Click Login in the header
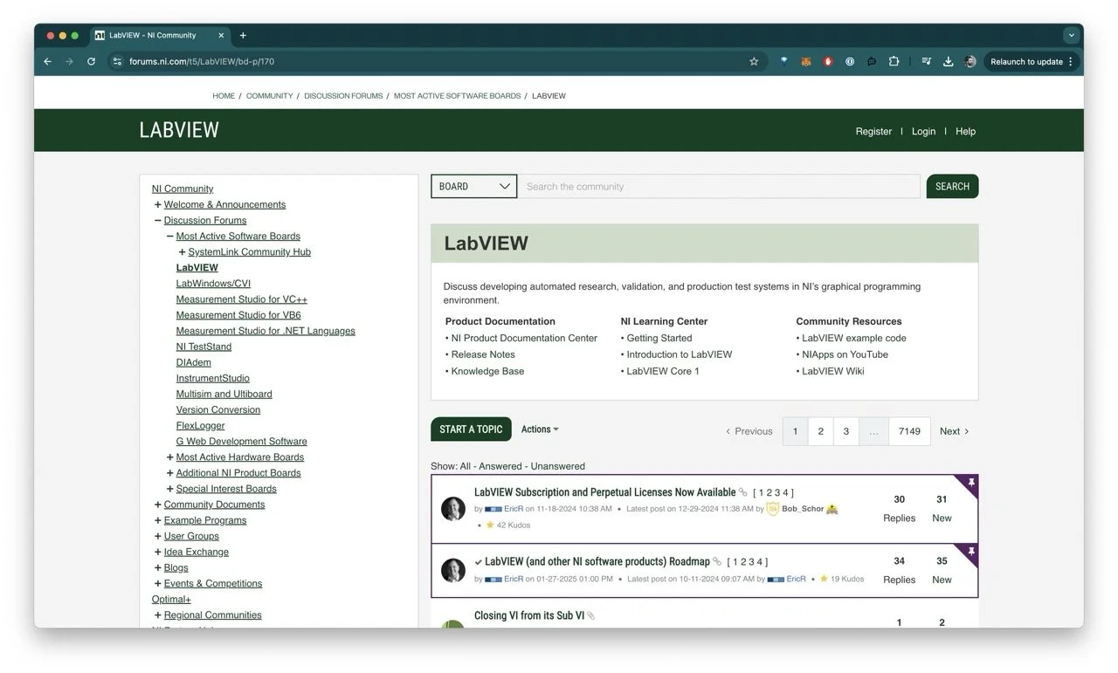This screenshot has height=673, width=1118. click(923, 131)
